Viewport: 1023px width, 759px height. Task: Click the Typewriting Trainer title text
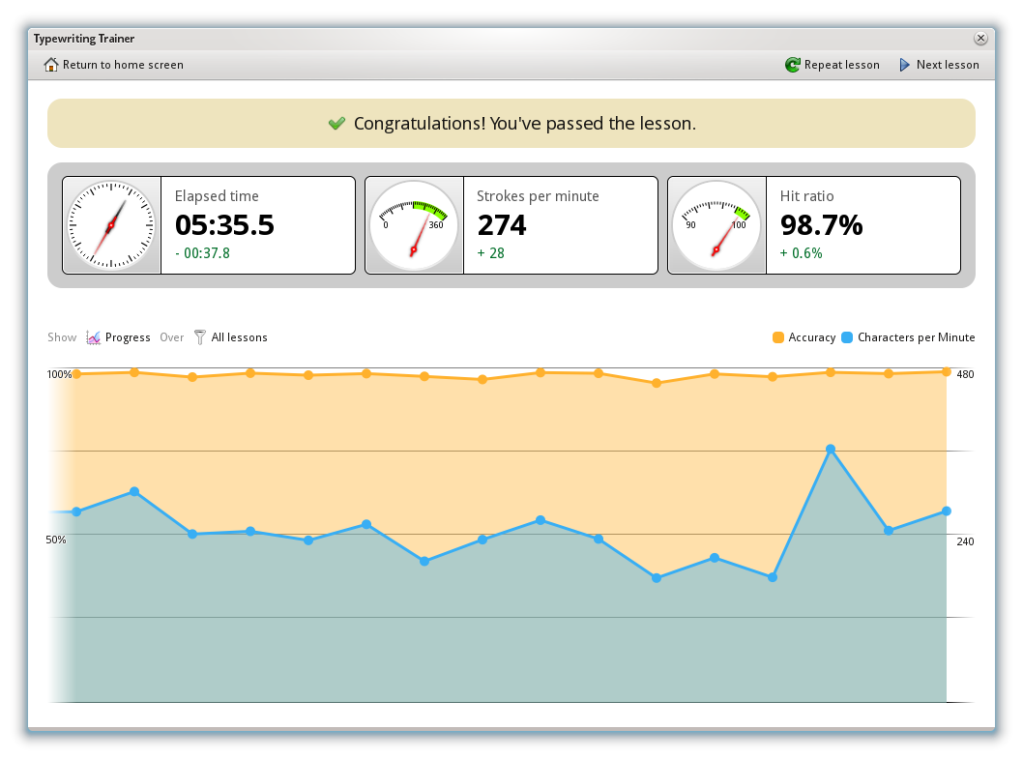(x=84, y=39)
